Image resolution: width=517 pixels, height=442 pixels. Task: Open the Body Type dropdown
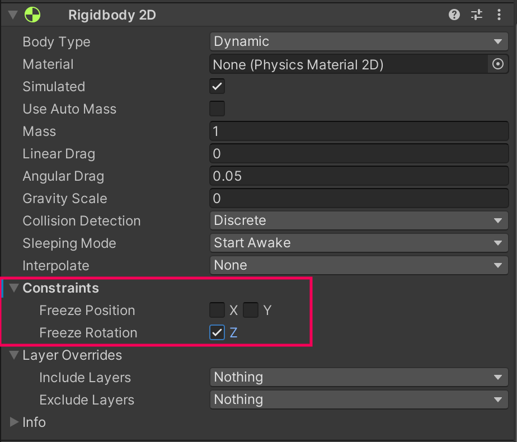(x=359, y=42)
